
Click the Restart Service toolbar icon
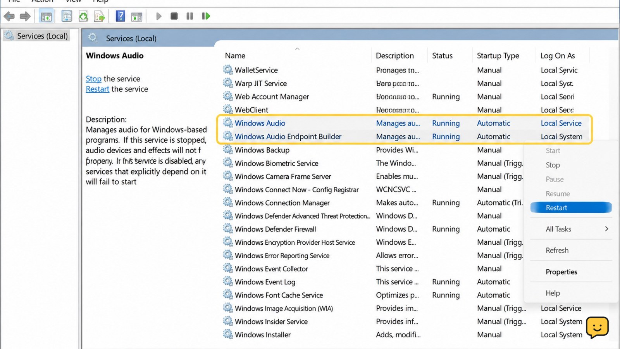click(206, 16)
